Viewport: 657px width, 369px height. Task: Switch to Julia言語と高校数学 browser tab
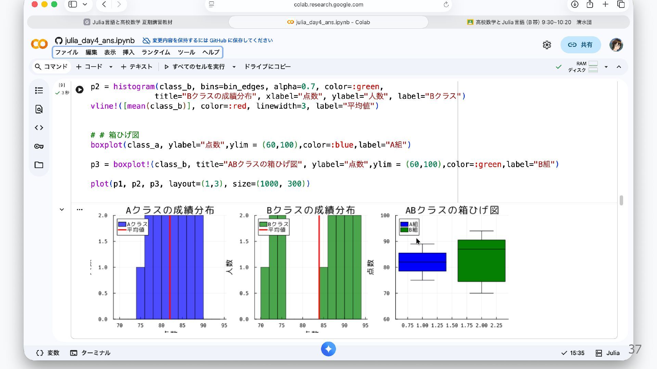pyautogui.click(x=128, y=22)
